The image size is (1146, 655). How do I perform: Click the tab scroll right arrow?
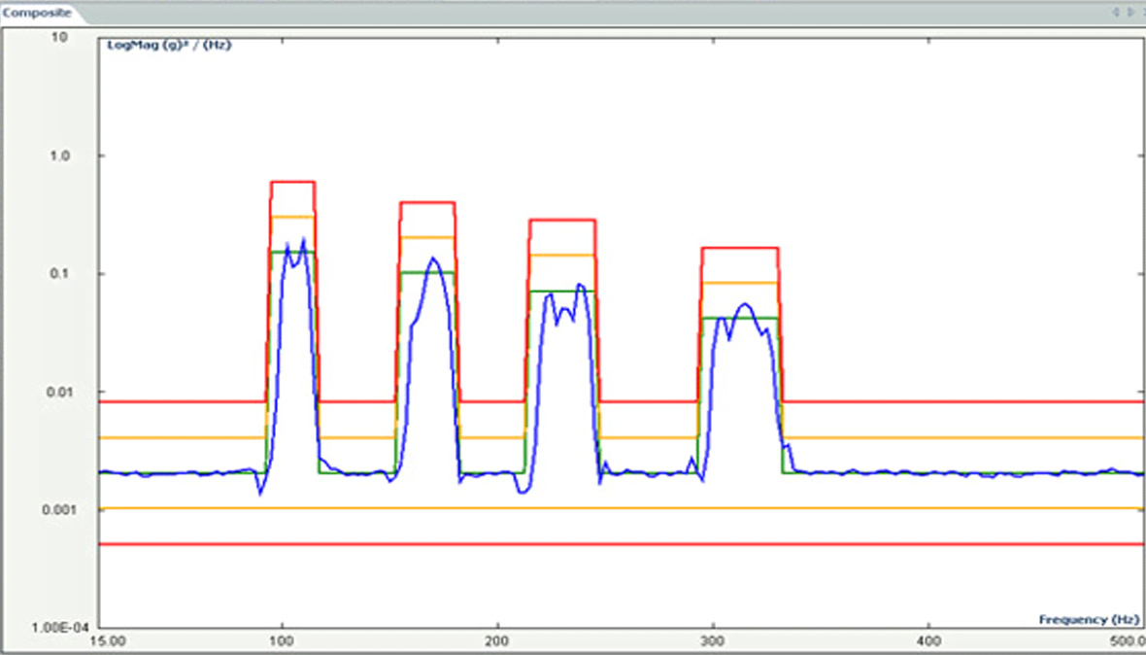(x=1132, y=12)
